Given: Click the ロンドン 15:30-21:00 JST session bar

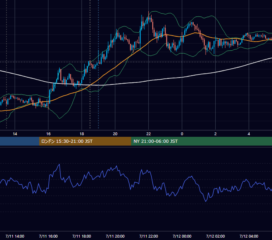Looking at the screenshot, I should coord(85,141).
